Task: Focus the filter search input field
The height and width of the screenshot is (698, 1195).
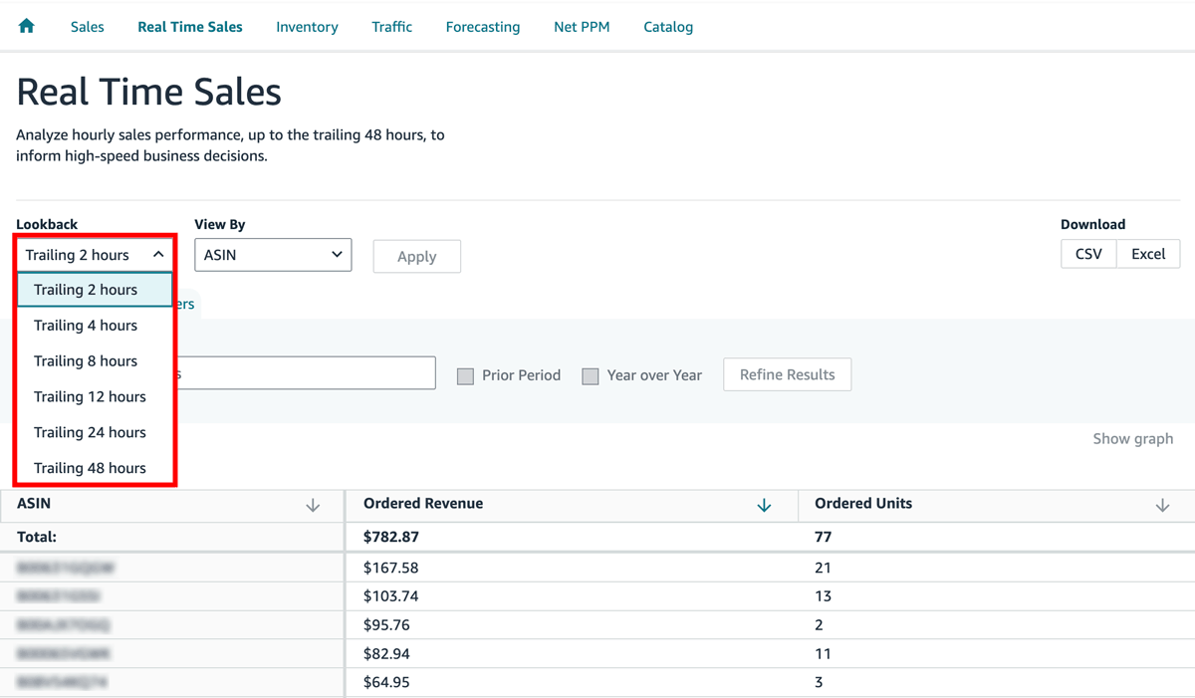Action: [305, 373]
